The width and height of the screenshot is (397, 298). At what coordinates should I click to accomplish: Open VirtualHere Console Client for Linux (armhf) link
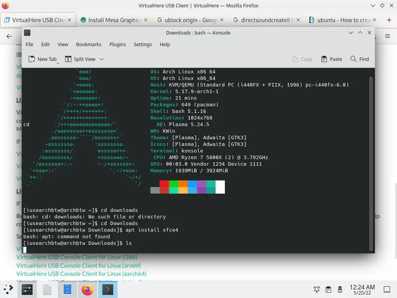click(78, 265)
